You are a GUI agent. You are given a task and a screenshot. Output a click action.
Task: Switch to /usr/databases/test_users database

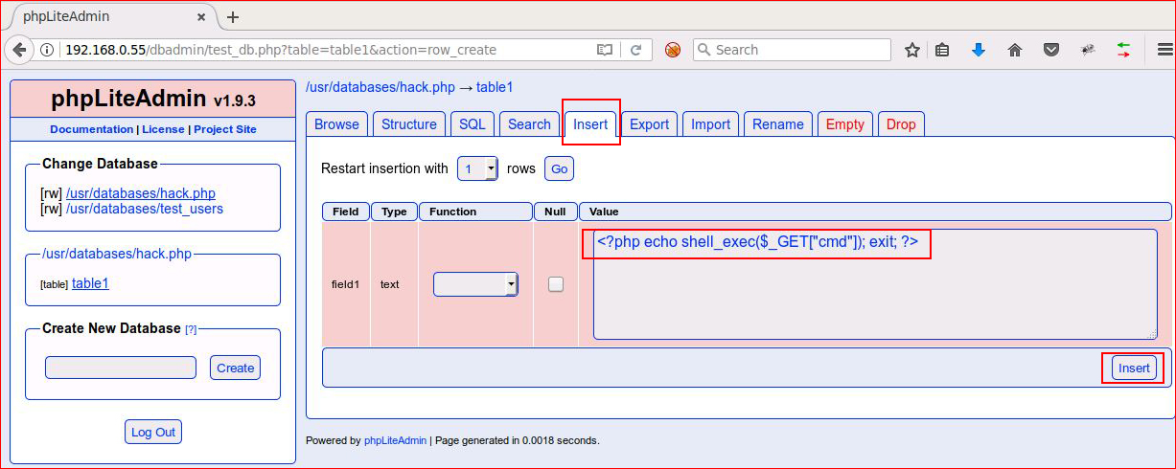click(x=145, y=209)
